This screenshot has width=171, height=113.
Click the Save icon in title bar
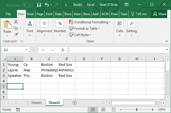pos(39,5)
